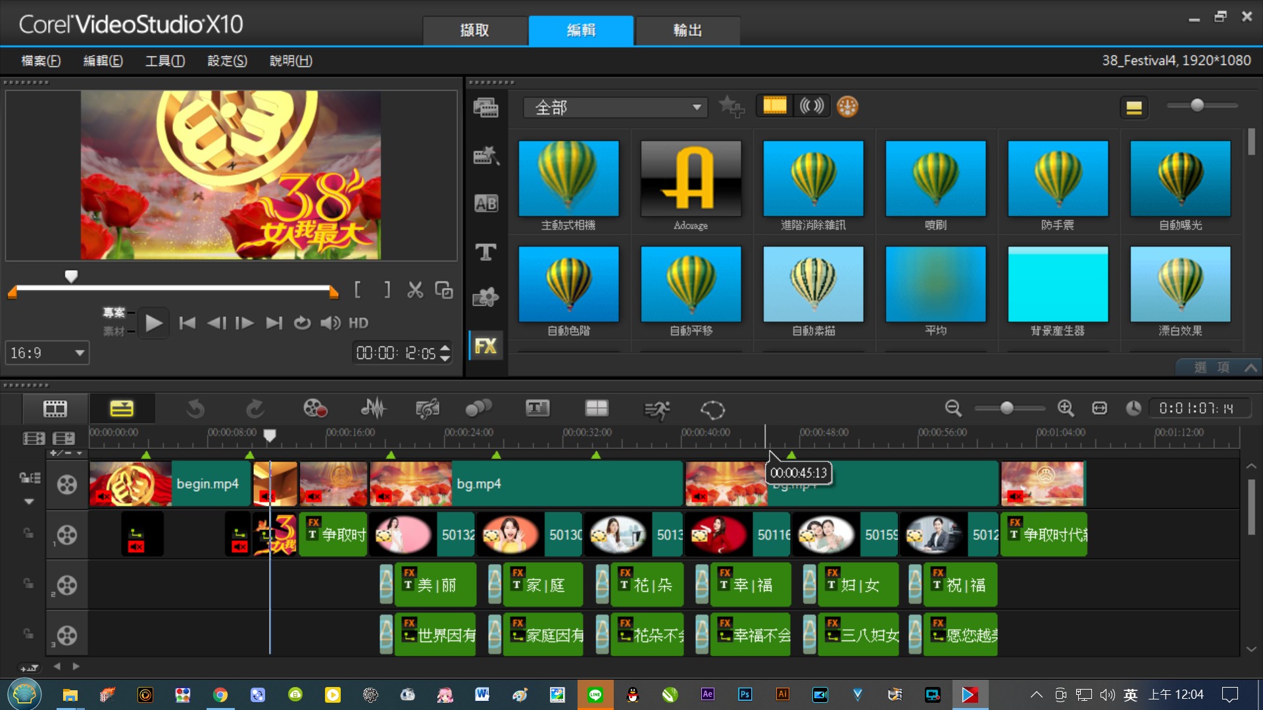Switch to the 擷取 tab
Image resolution: width=1263 pixels, height=710 pixels.
475,30
